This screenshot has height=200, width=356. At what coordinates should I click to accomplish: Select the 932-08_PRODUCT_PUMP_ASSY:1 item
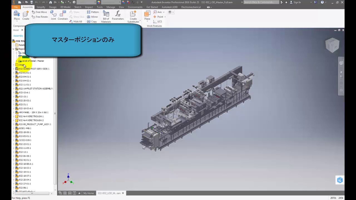(x=35, y=124)
